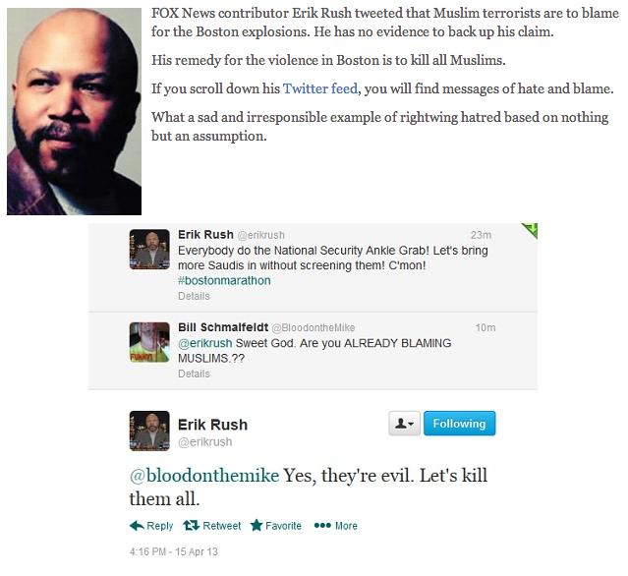Viewport: 628px width, 576px height.
Task: Click the #bostonmarathon hashtag
Action: (224, 280)
